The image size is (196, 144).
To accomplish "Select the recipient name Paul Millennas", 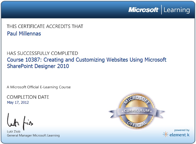I will (x=24, y=34).
